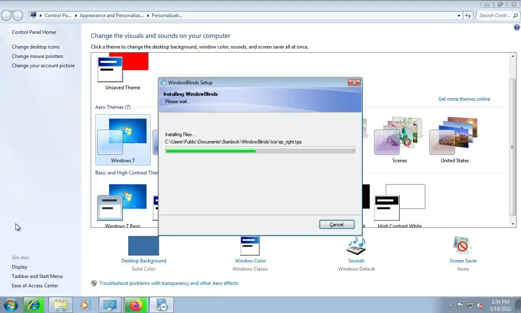This screenshot has width=521, height=313.
Task: Click theme list scrollbar up arrow
Action: tap(513, 56)
